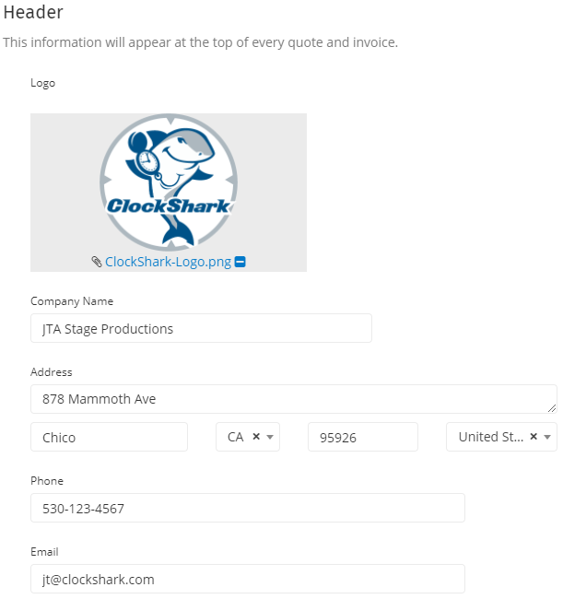The width and height of the screenshot is (563, 599).
Task: Click the Phone field label
Action: click(x=47, y=481)
